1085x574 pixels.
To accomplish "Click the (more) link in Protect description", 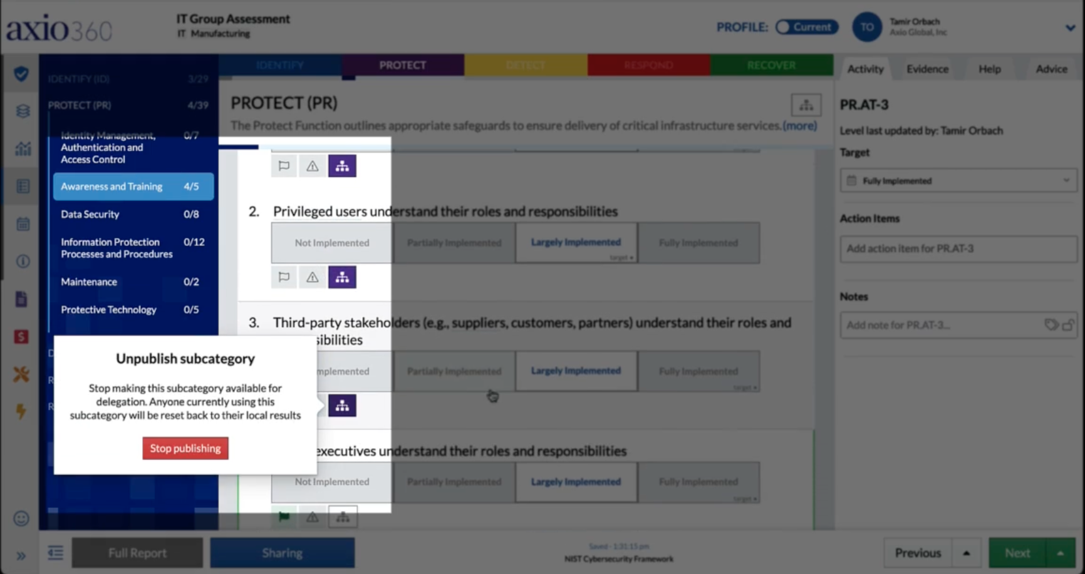I will [800, 126].
